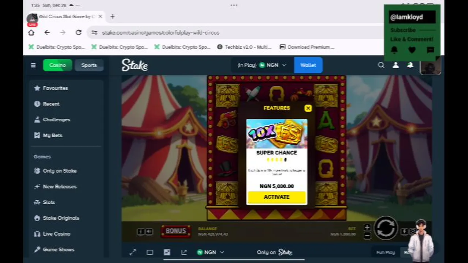Close the Features popup
This screenshot has height=263, width=468.
(x=308, y=108)
